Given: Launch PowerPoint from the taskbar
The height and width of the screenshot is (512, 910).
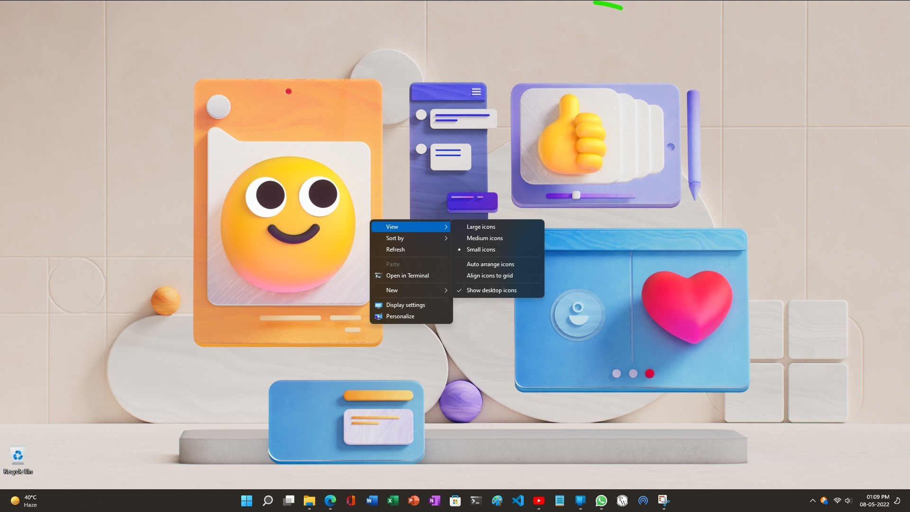Looking at the screenshot, I should coord(413,501).
